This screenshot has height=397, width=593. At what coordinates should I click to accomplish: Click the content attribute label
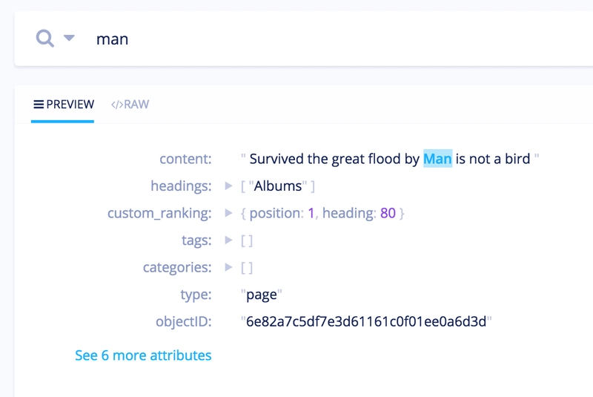pyautogui.click(x=185, y=159)
